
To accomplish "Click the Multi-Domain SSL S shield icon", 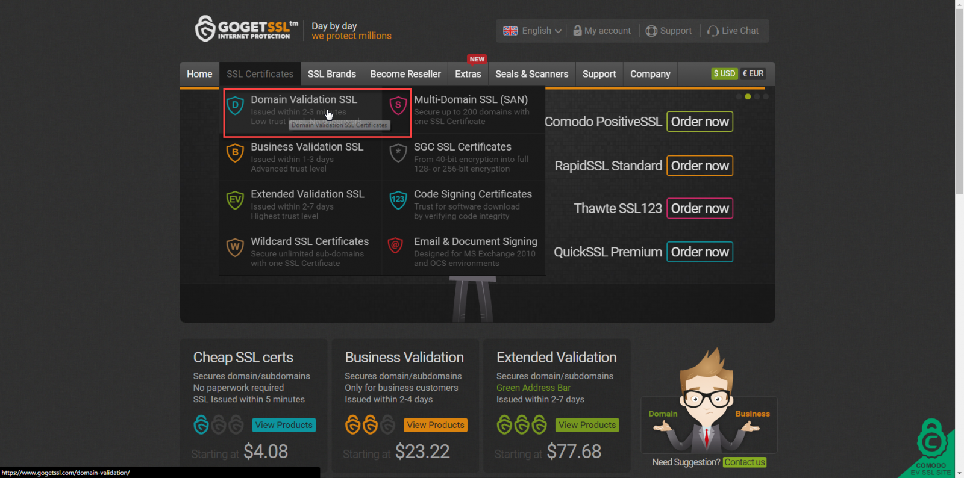I will coord(398,106).
